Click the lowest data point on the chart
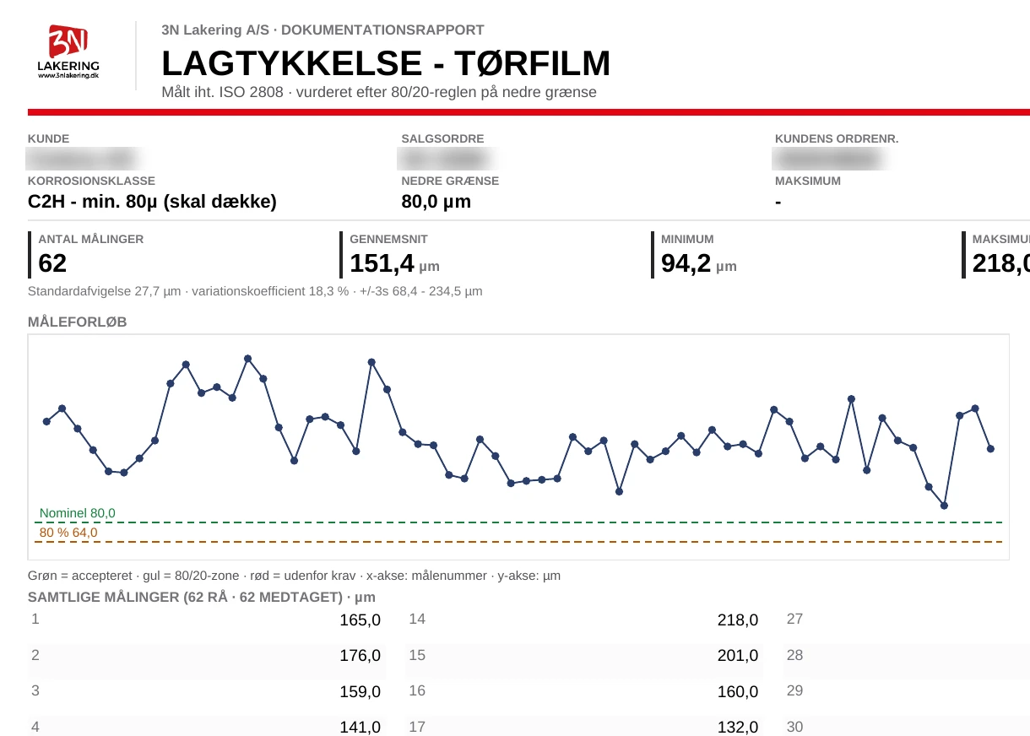The image size is (1030, 736). (944, 506)
